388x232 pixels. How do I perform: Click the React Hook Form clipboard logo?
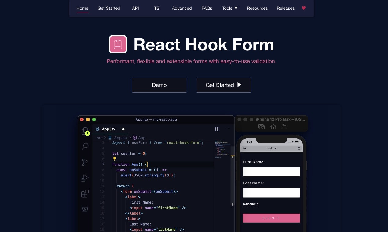118,44
